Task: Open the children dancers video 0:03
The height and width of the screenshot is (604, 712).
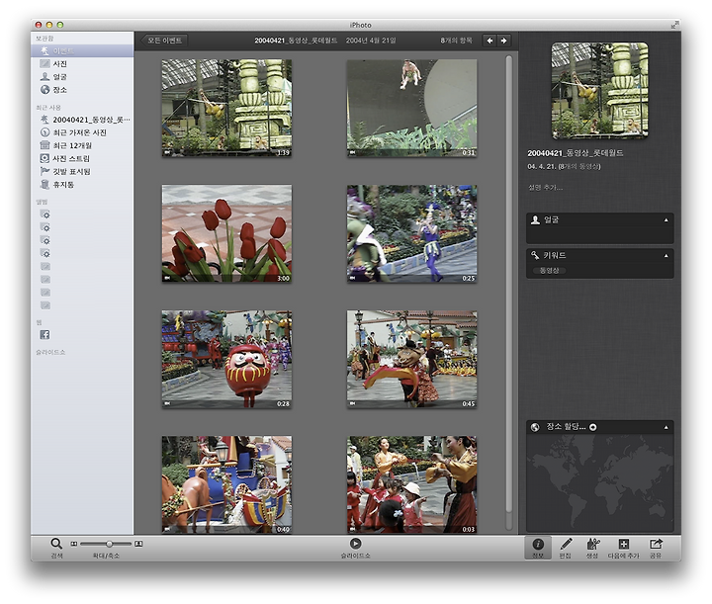Action: pos(411,484)
